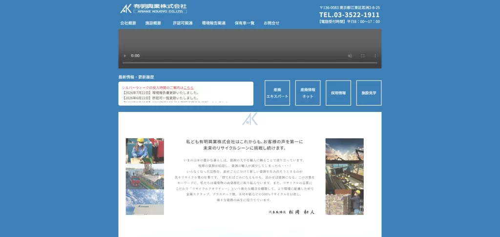Screen dimensions: 500x237
Task: Open the 施設概要 menu item
Action: (153, 23)
